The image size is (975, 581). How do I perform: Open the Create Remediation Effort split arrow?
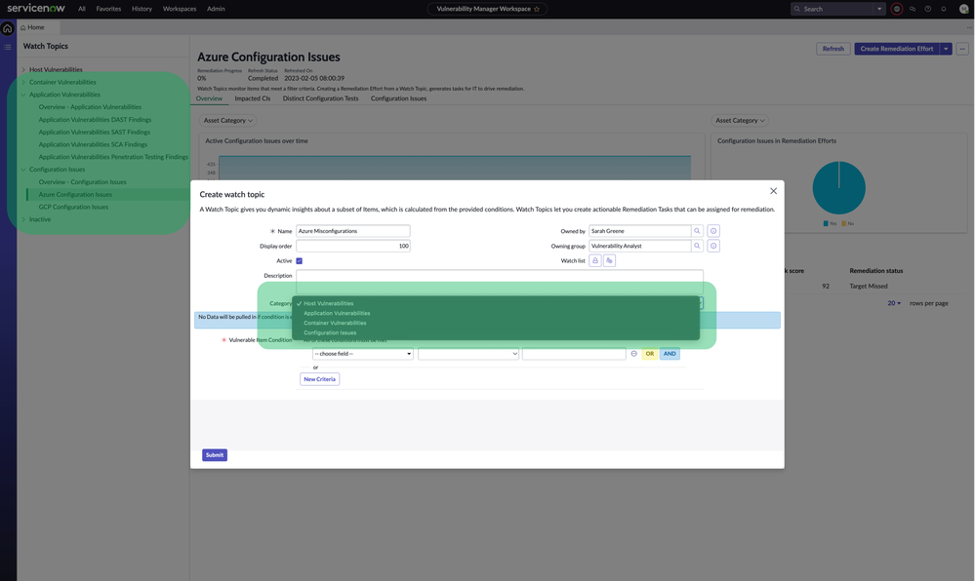point(945,49)
